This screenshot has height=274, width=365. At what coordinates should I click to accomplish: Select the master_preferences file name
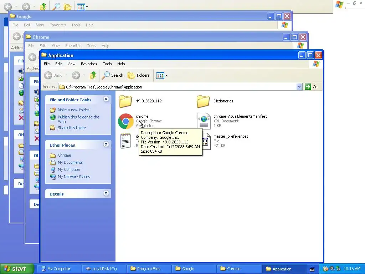click(x=231, y=136)
